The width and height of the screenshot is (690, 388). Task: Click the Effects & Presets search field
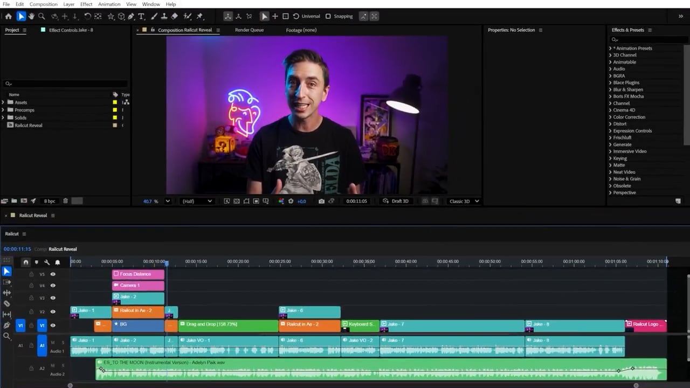pyautogui.click(x=647, y=39)
